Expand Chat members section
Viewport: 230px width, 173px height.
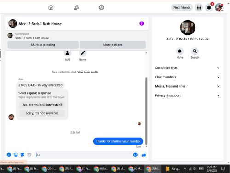point(187,77)
